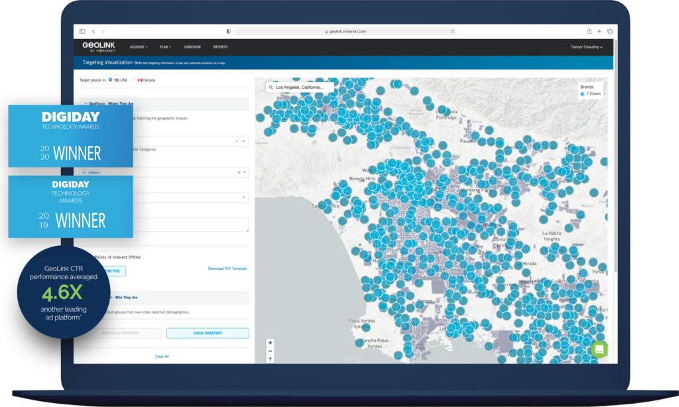Toggle the Safari sidebar icon
679x407 pixels.
point(82,31)
